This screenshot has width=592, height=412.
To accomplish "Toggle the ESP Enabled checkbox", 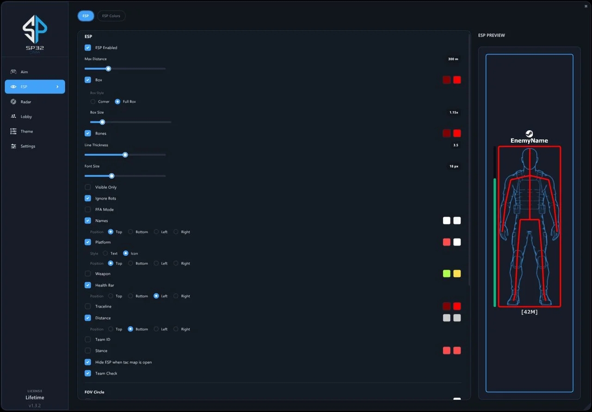I will [x=88, y=48].
